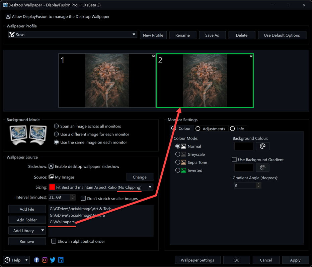
Task: Switch to the Adjustments tab
Action: [211, 129]
